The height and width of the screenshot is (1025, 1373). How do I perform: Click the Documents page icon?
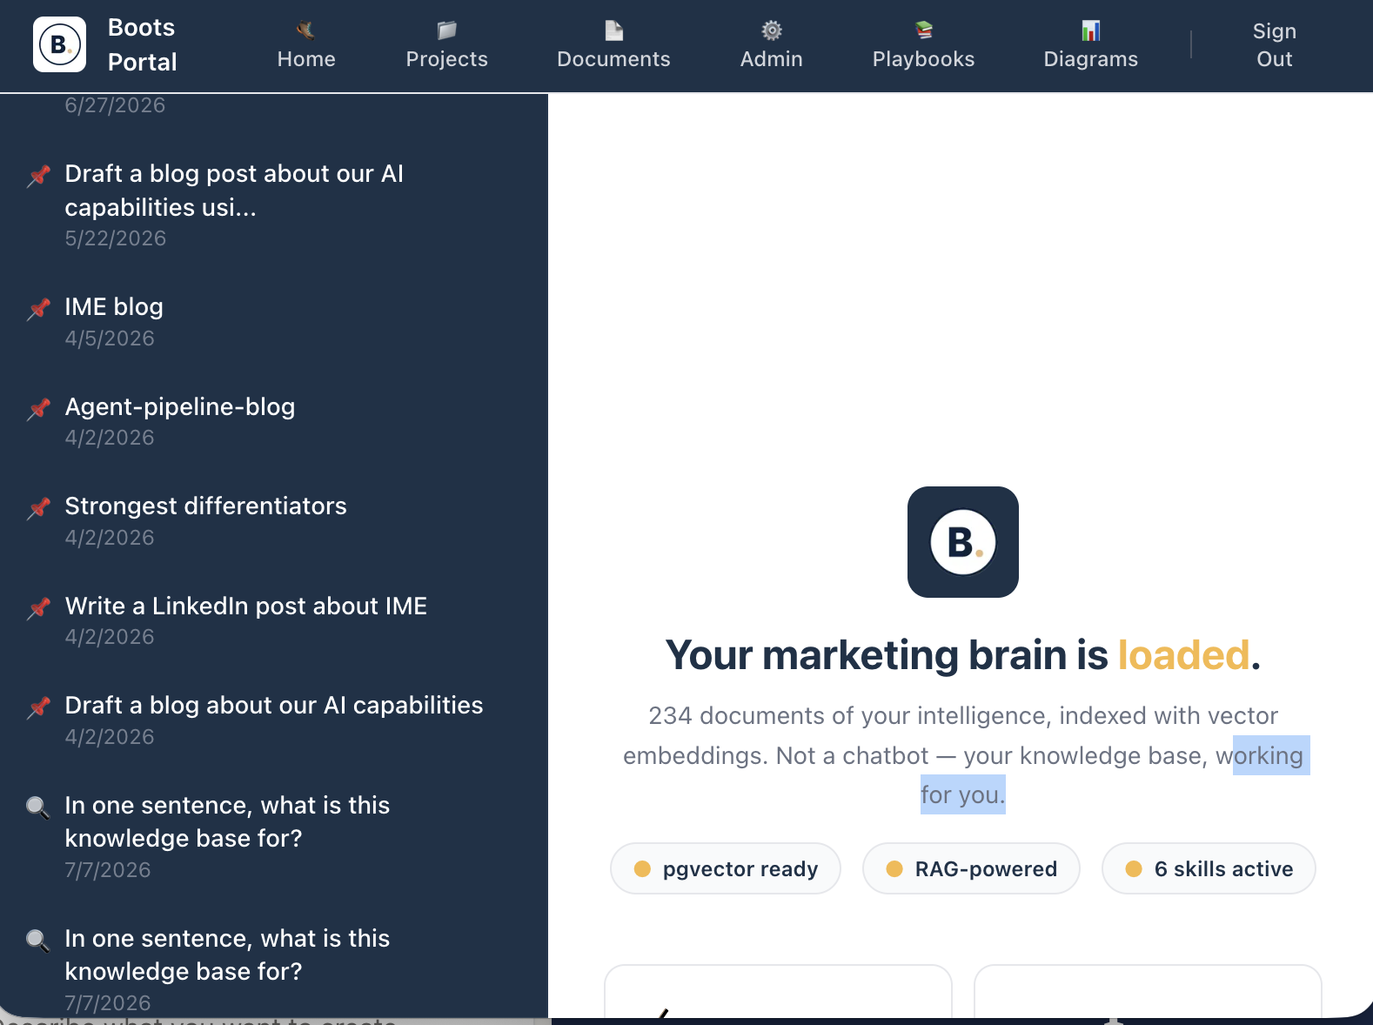point(613,30)
